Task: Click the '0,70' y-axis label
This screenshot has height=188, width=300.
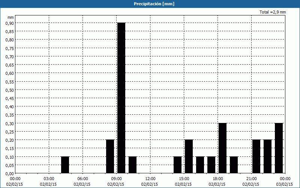Action: [10, 57]
